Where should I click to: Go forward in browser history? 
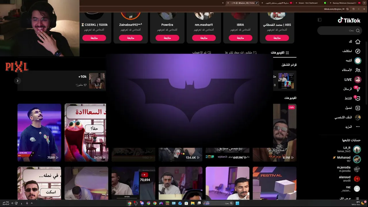pos(359,9)
